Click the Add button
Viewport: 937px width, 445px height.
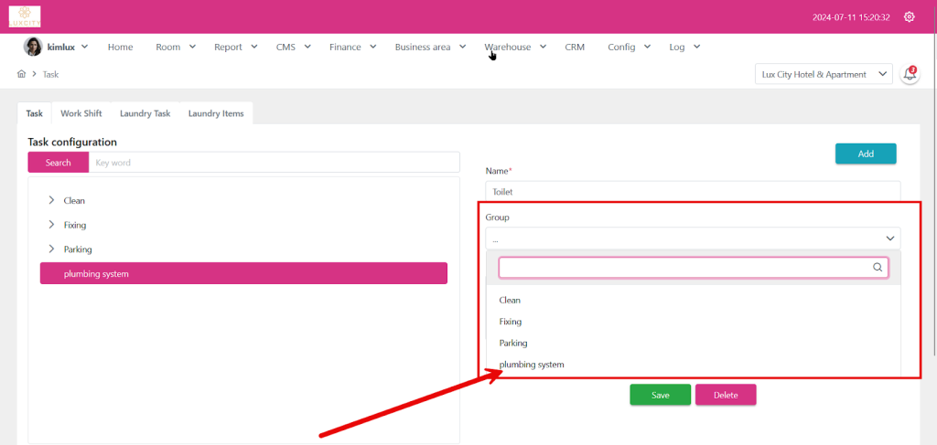click(x=865, y=154)
